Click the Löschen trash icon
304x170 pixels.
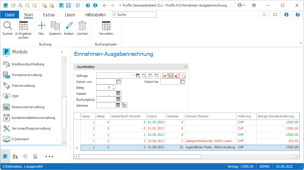coord(82,26)
